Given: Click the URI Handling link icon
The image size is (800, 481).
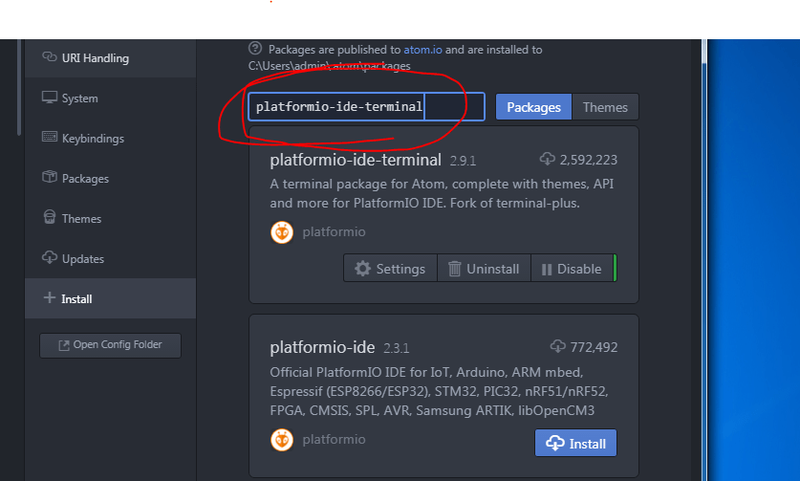Looking at the screenshot, I should (49, 56).
